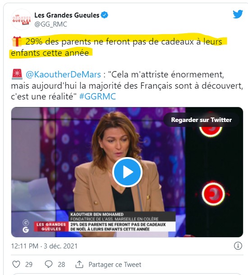
Task: Click the like count 29
Action: [x=29, y=265]
